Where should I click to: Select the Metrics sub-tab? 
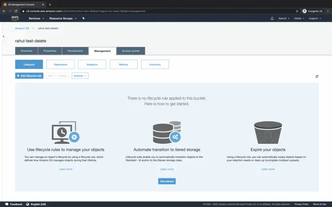(124, 64)
